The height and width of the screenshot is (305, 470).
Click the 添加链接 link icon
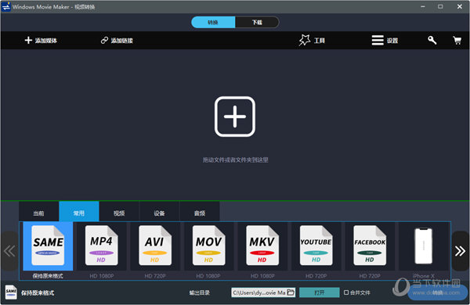[104, 40]
